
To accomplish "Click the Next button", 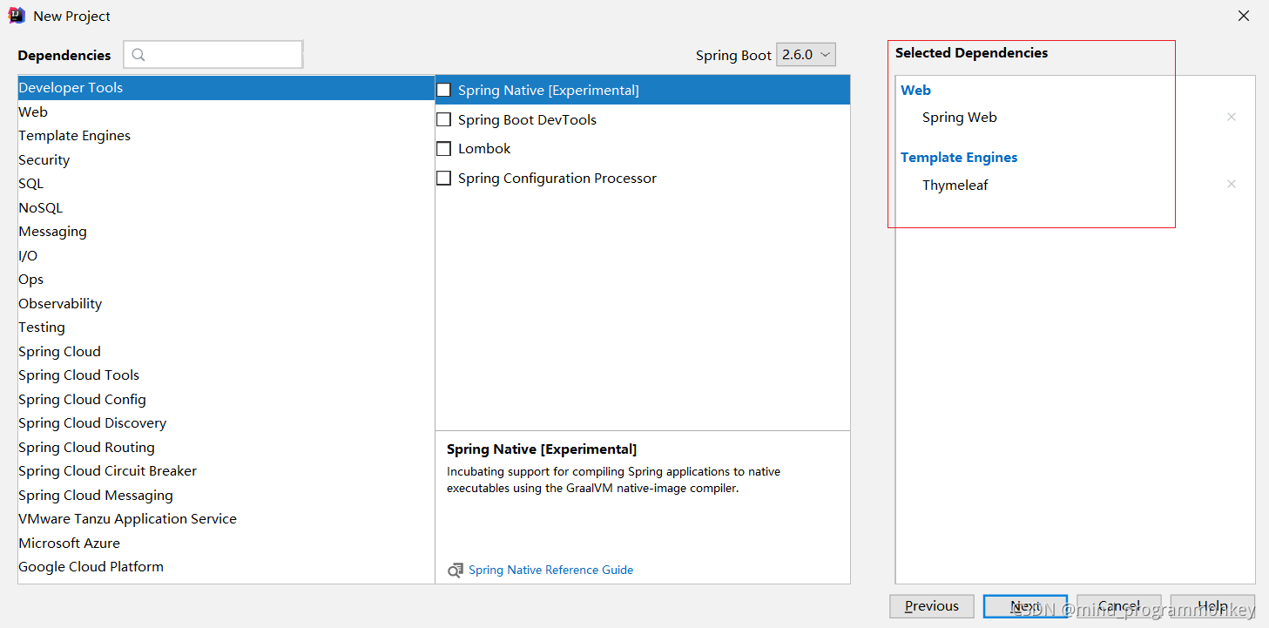I will [x=1025, y=606].
